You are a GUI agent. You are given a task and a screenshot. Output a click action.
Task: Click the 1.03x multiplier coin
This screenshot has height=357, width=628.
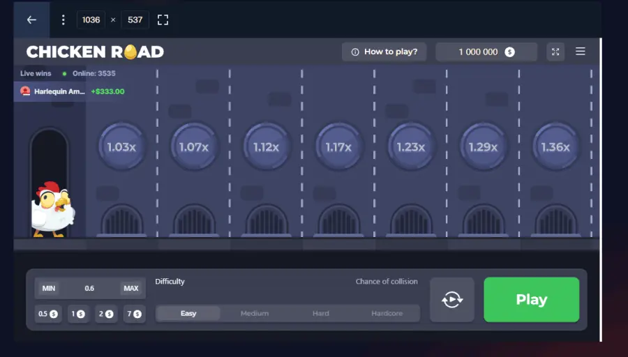pyautogui.click(x=121, y=147)
